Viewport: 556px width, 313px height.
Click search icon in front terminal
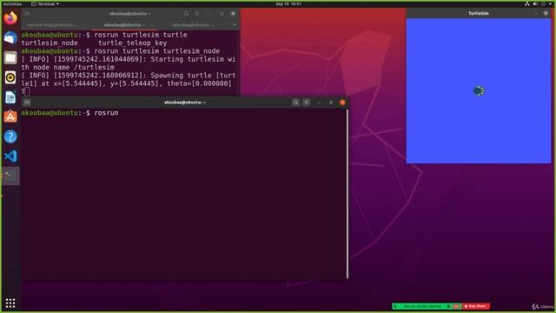coord(295,103)
